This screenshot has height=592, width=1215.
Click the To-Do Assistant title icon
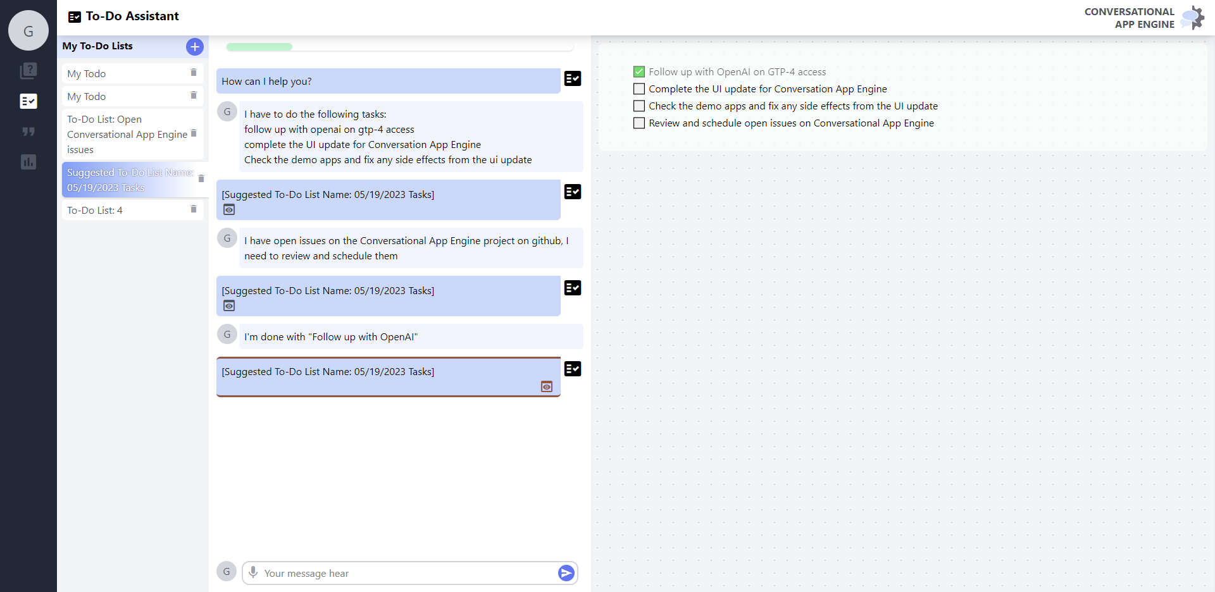75,17
